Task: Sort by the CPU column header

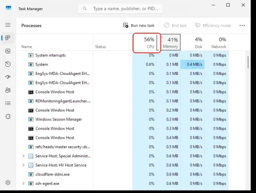Action: click(145, 43)
